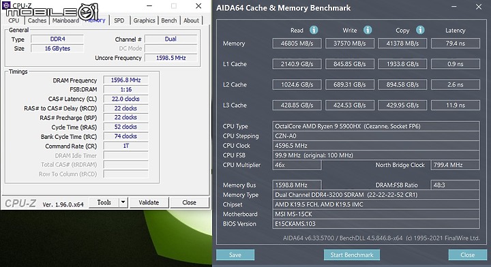The height and width of the screenshot is (267, 491).
Task: Click the L3 Cache Write 424.53 GB/s value
Action: 350,106
